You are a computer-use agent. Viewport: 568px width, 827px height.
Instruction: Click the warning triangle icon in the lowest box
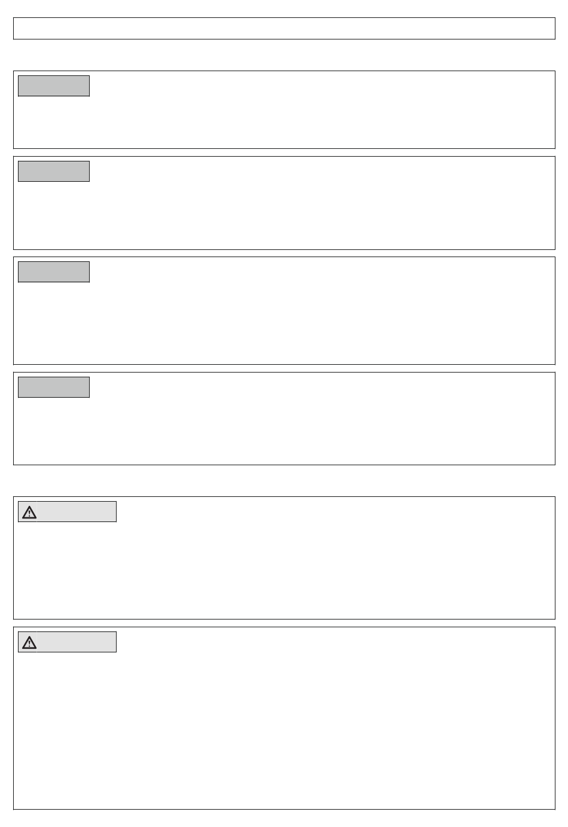coord(29,643)
